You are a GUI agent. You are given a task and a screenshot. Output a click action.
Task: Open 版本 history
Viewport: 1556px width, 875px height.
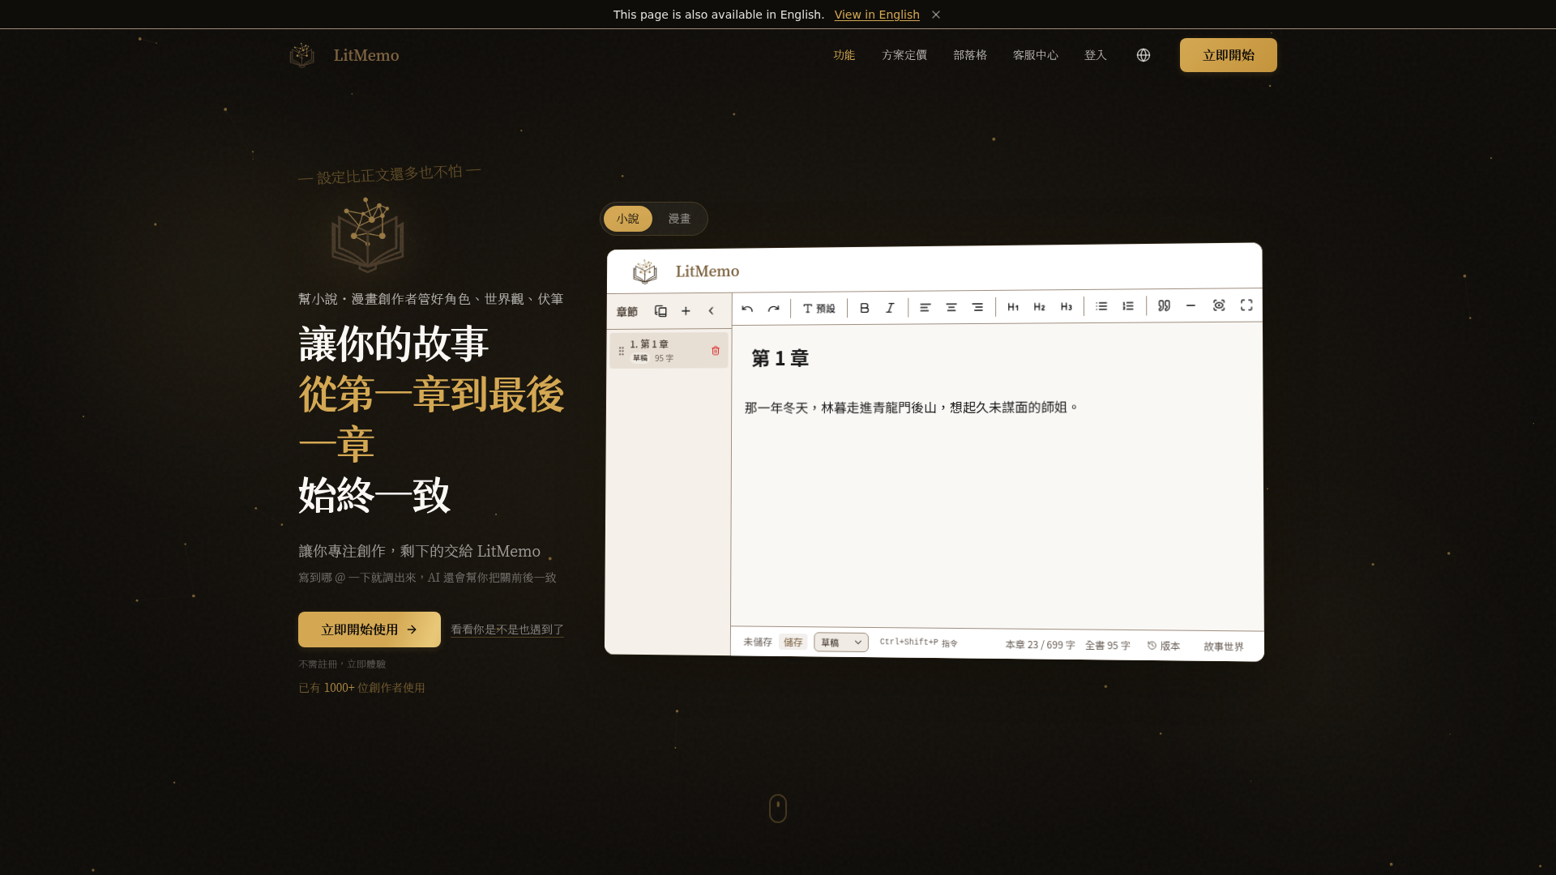click(x=1164, y=646)
